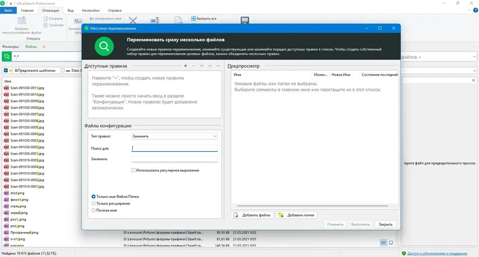The image size is (479, 257).
Task: Select file 'Scan-091019-0001.jpg' in the list
Action: coord(27,186)
